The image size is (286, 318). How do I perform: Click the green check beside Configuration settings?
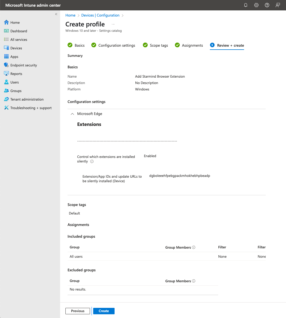[94, 45]
